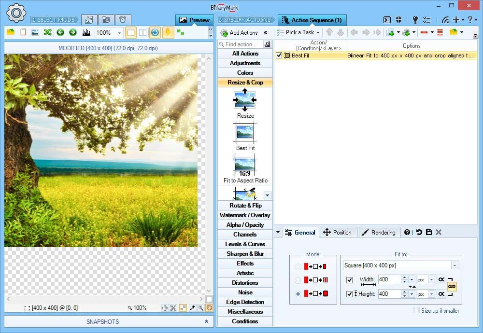Click the lightbulb icon in top bar
The image size is (483, 333).
(415, 20)
